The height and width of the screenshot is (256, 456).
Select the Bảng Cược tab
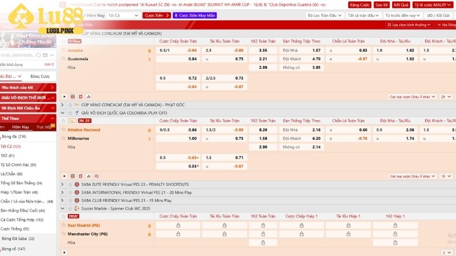40,76
